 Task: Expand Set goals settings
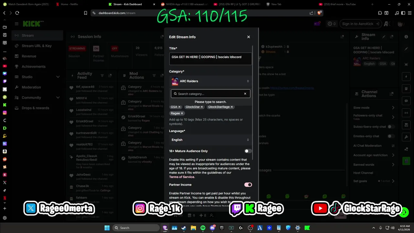coord(393,181)
